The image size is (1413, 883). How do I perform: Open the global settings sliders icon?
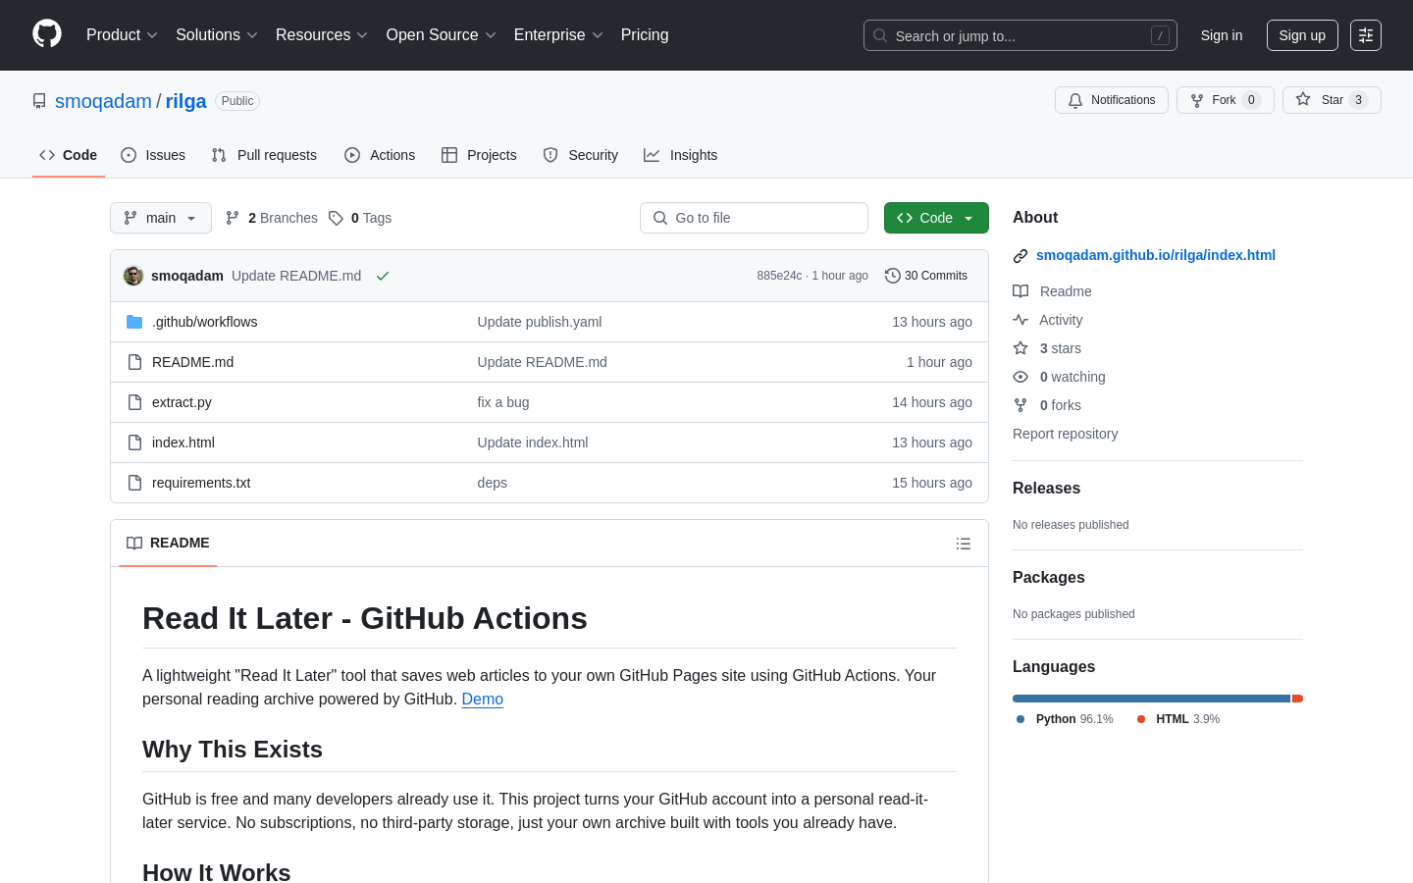(x=1366, y=35)
